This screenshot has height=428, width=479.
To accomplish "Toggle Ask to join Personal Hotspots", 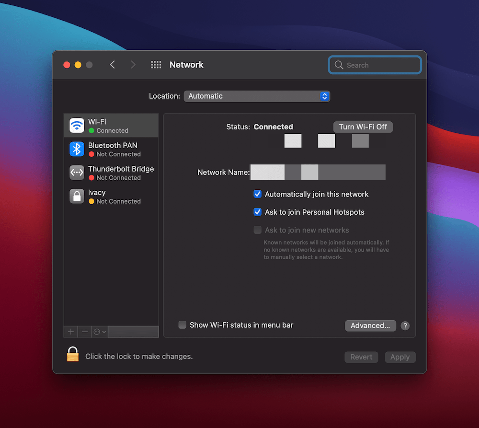I will tap(258, 212).
